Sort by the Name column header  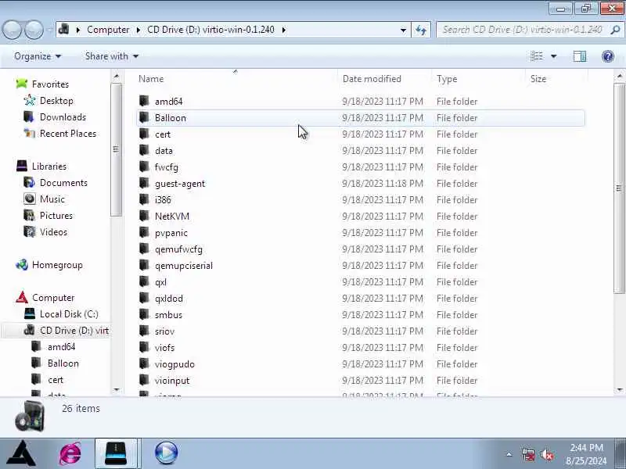[151, 79]
